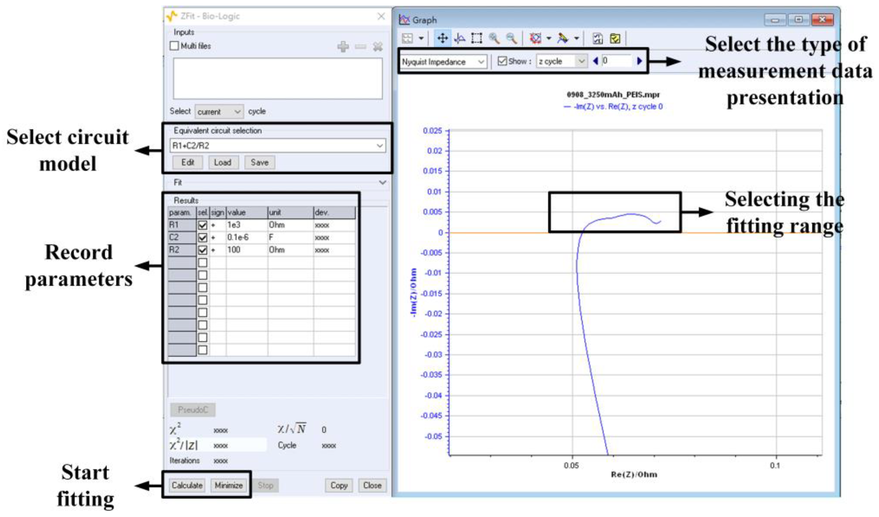Expand the Fit section chevron
This screenshot has height=517, width=879.
382,182
